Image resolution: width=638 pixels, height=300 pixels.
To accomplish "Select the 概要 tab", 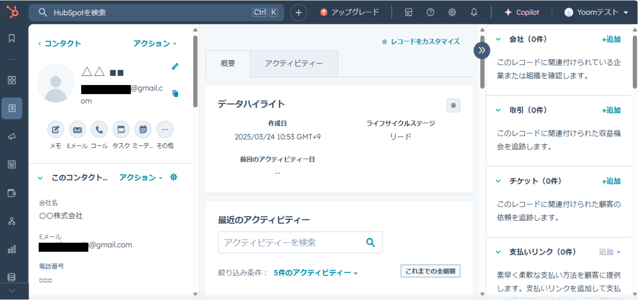I will pyautogui.click(x=228, y=64).
